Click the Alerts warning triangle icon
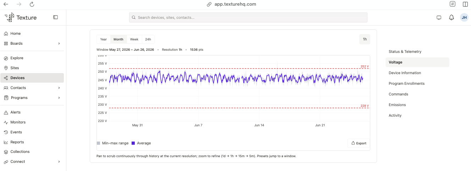The width and height of the screenshot is (471, 171). coord(6,112)
